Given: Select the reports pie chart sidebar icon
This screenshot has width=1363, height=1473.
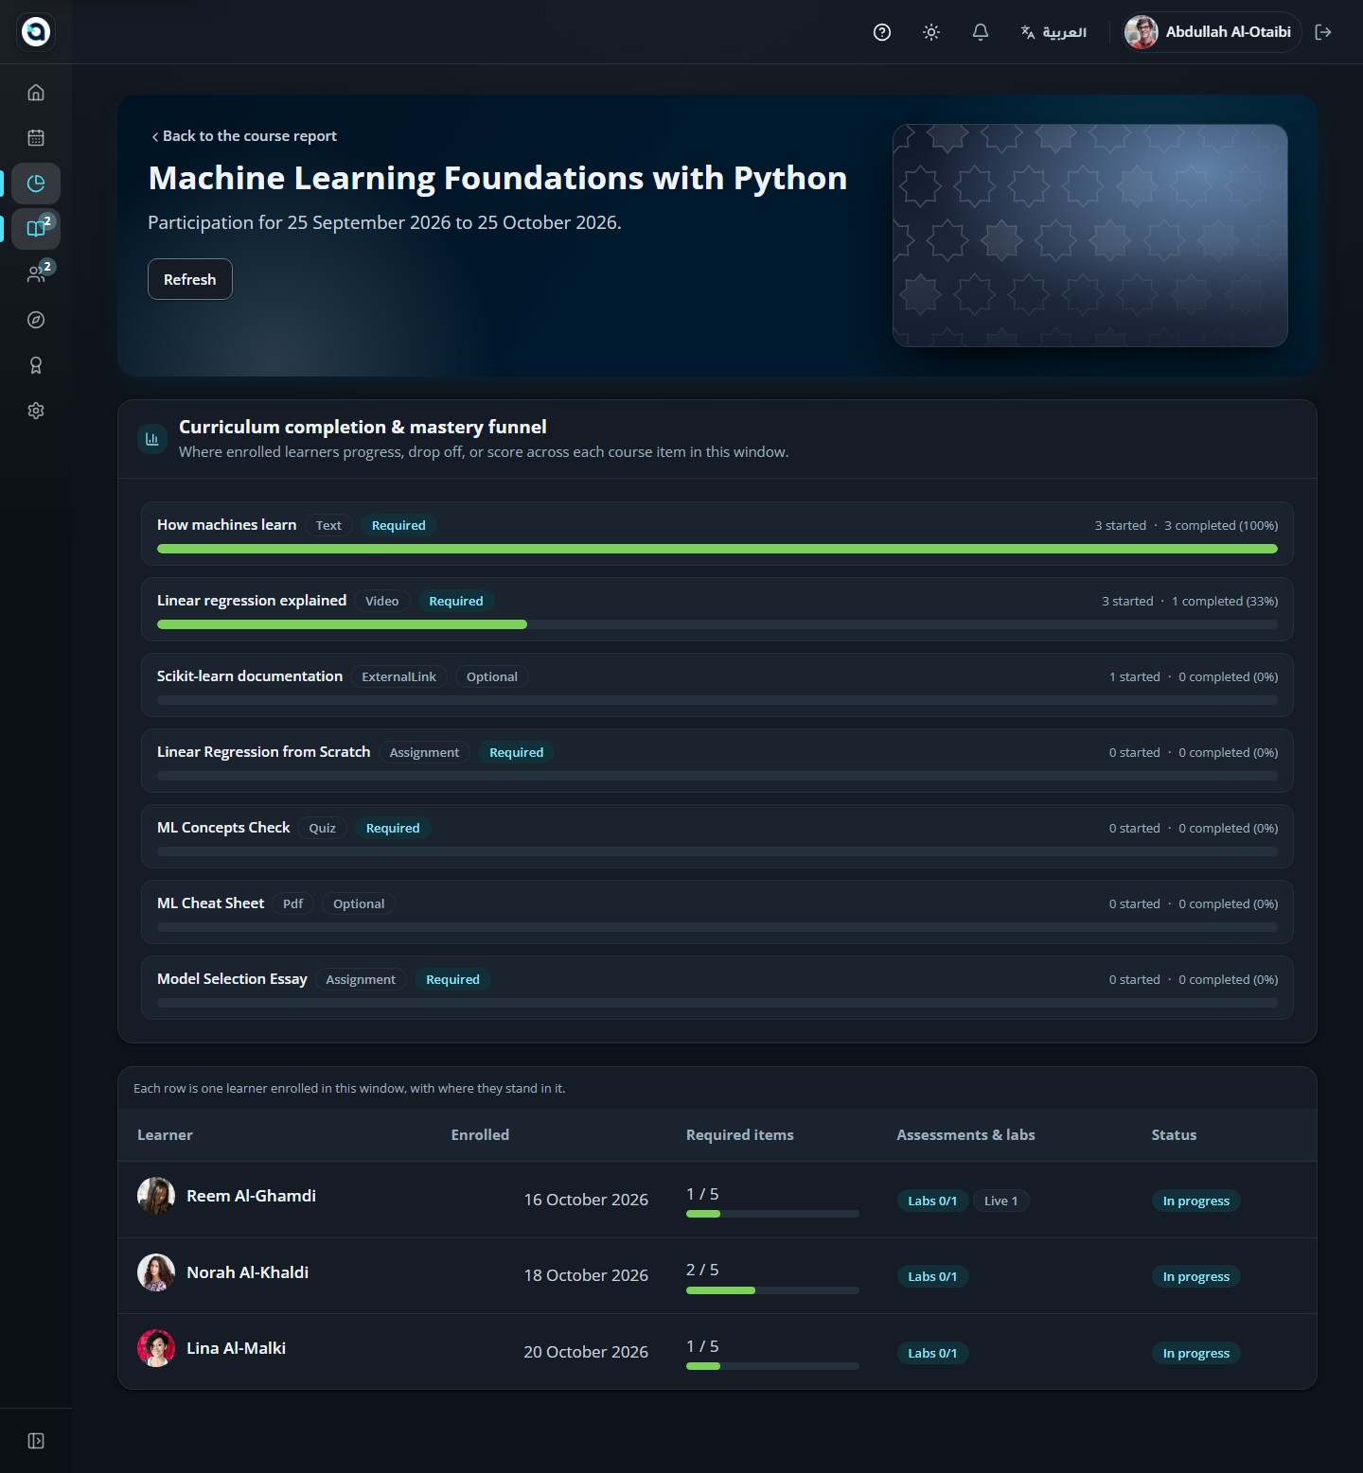Looking at the screenshot, I should pyautogui.click(x=36, y=184).
